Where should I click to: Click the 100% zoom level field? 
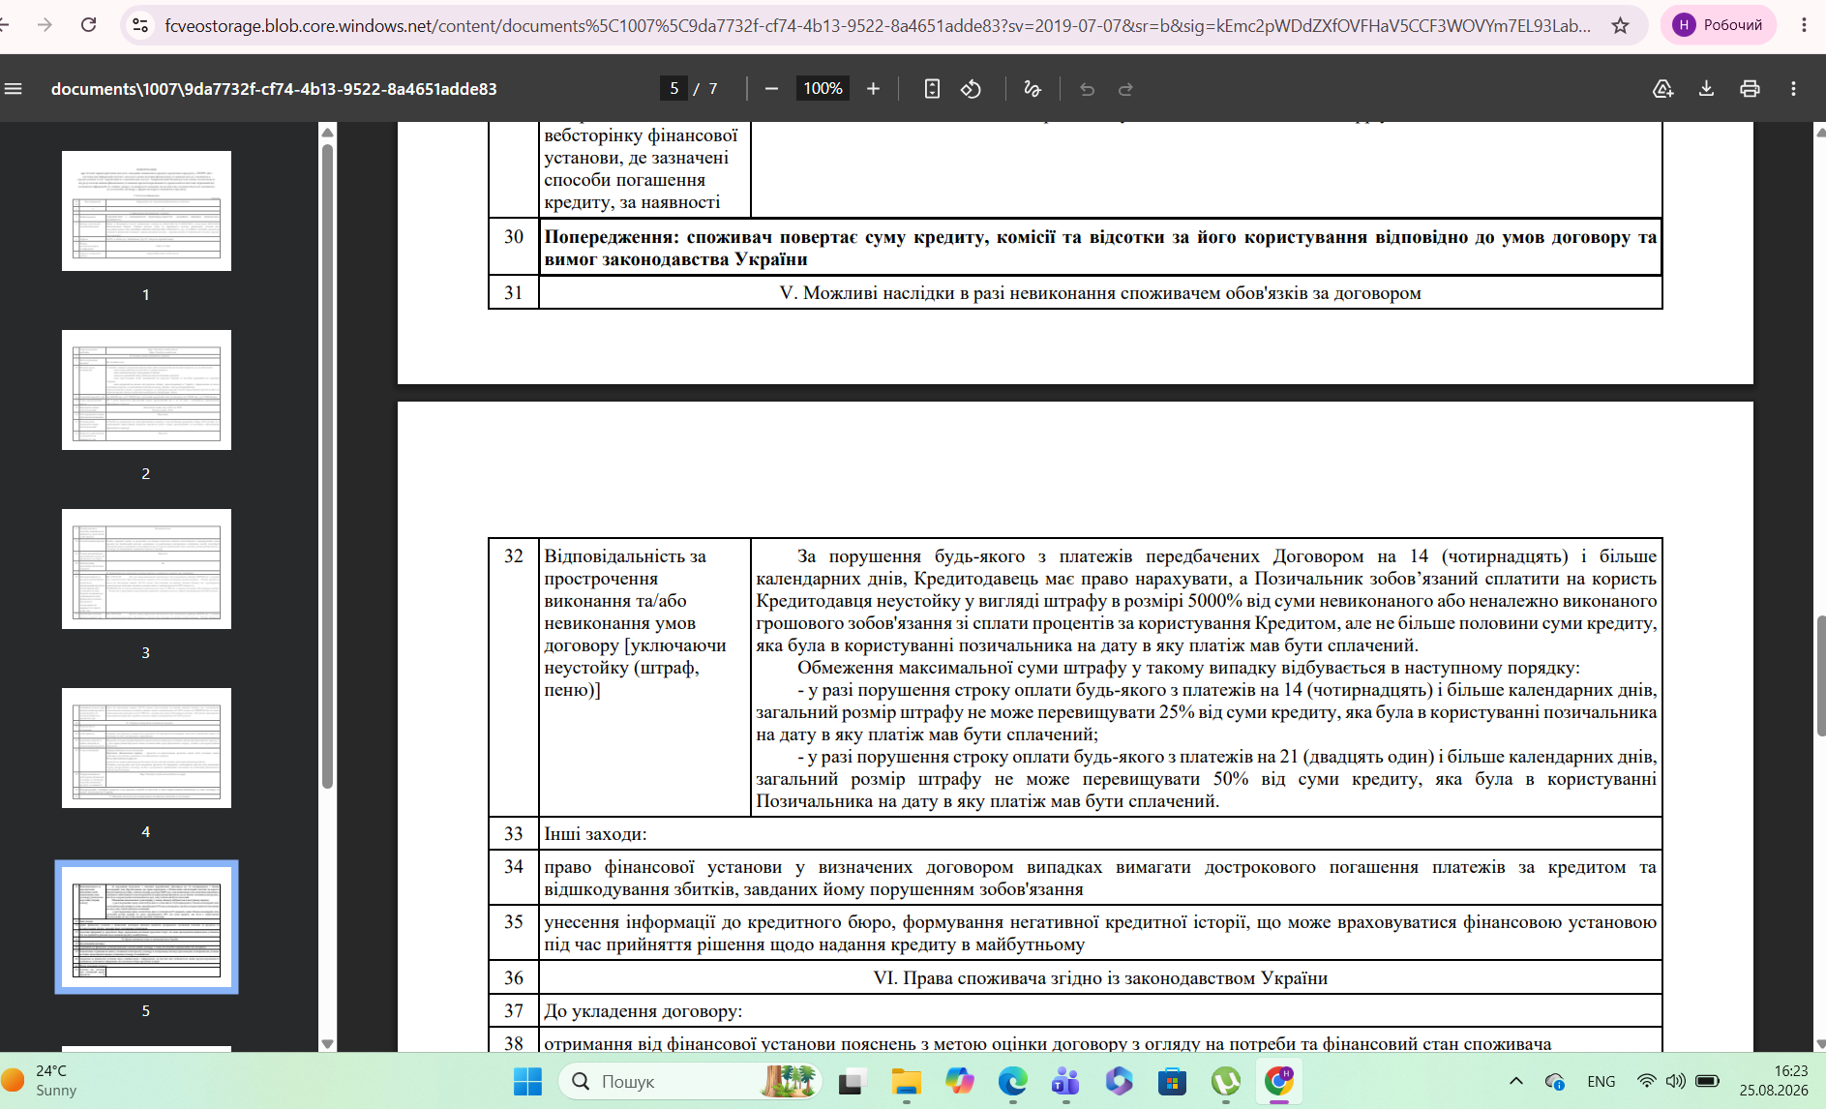coord(823,89)
